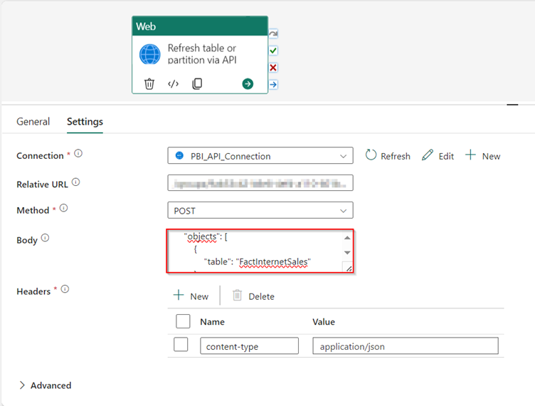Switch to the General tab
This screenshot has width=535, height=406.
pos(33,122)
